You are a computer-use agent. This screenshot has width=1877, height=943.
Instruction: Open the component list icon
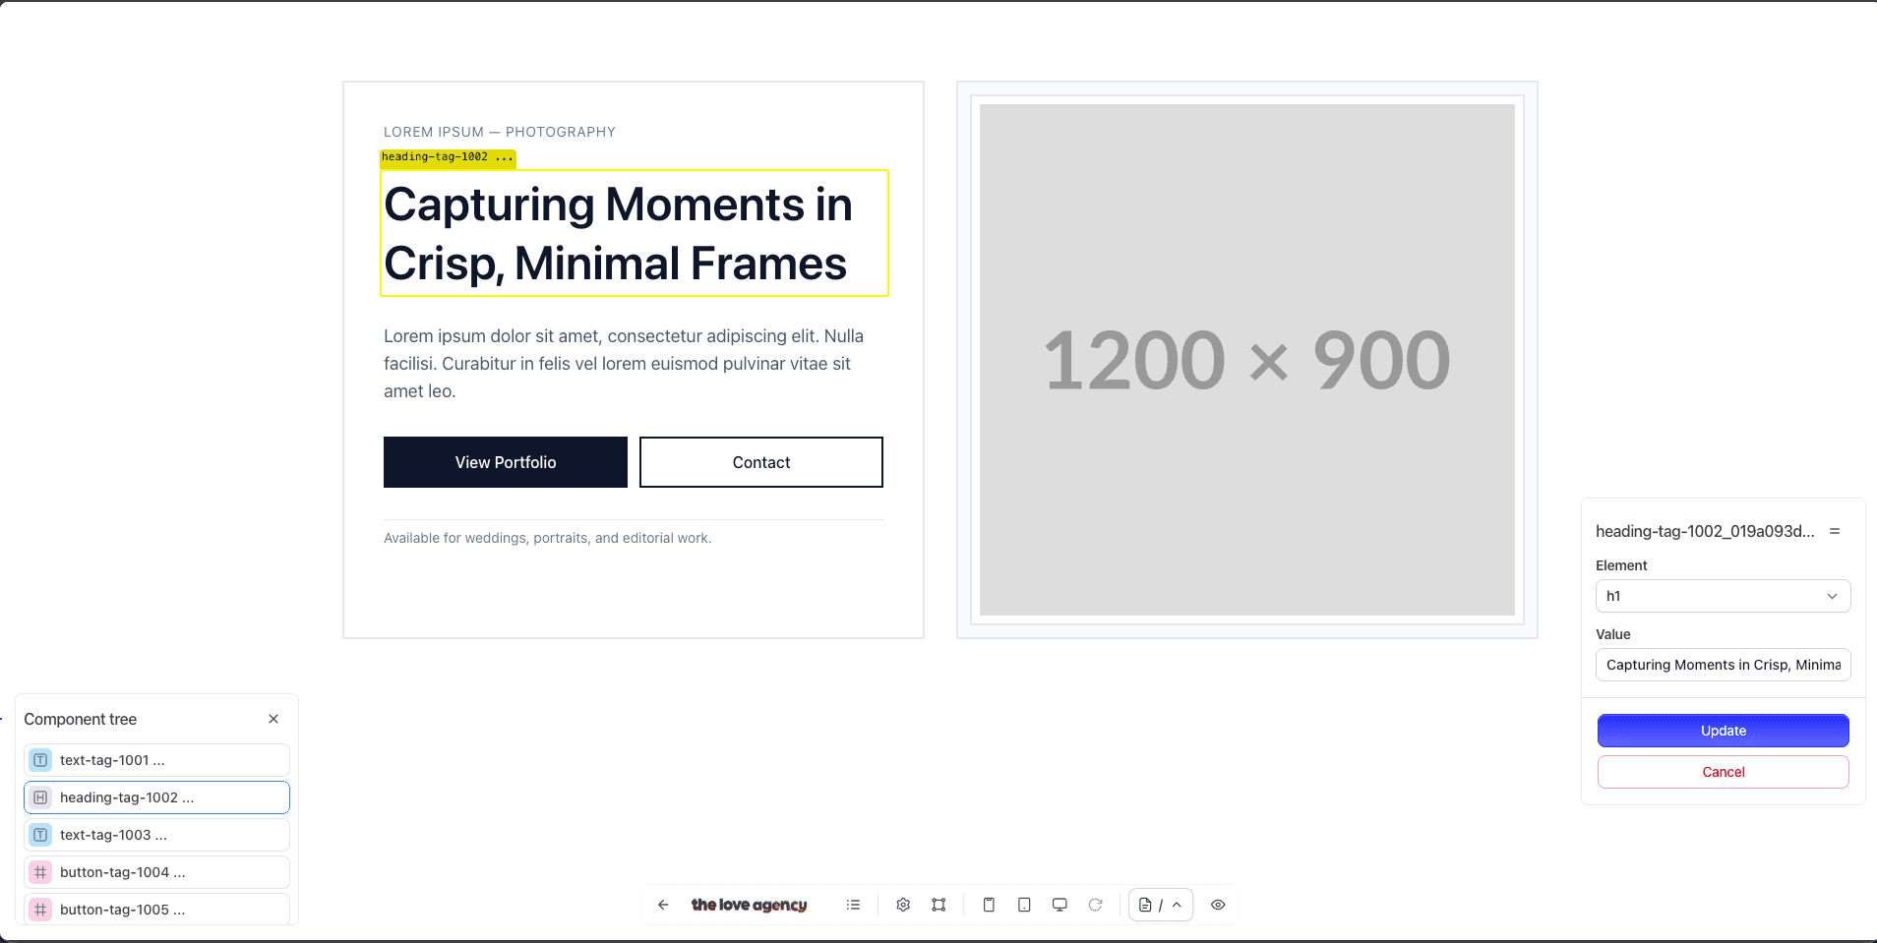853,905
